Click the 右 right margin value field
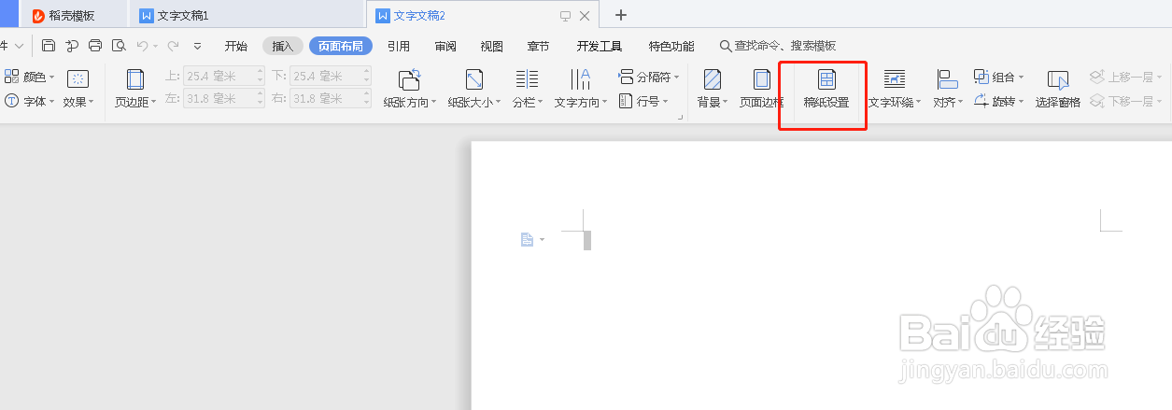Image resolution: width=1172 pixels, height=410 pixels. click(x=325, y=98)
